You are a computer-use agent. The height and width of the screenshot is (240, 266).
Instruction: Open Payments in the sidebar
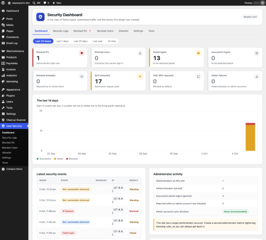(14, 63)
